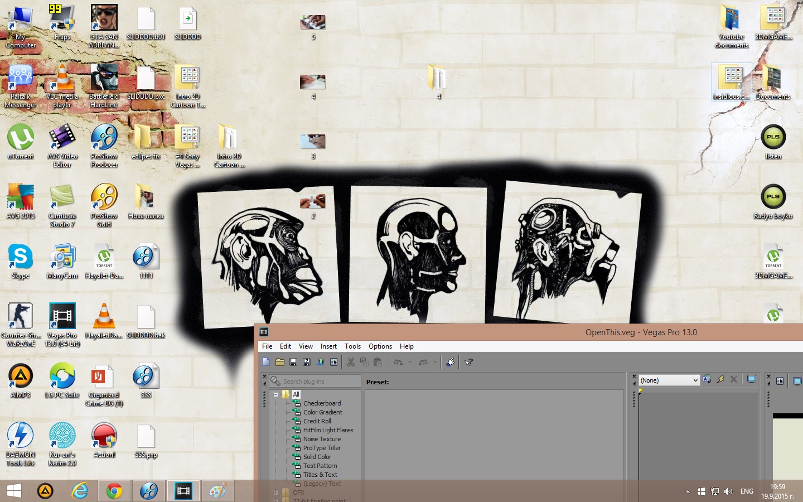Viewport: 803px width, 502px height.
Task: Click the Redo arrow icon
Action: [x=423, y=362]
